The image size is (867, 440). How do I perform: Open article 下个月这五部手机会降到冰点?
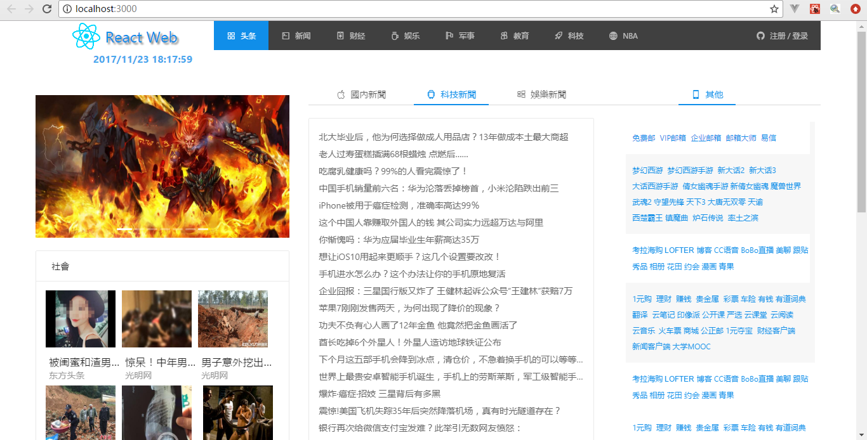pos(451,359)
